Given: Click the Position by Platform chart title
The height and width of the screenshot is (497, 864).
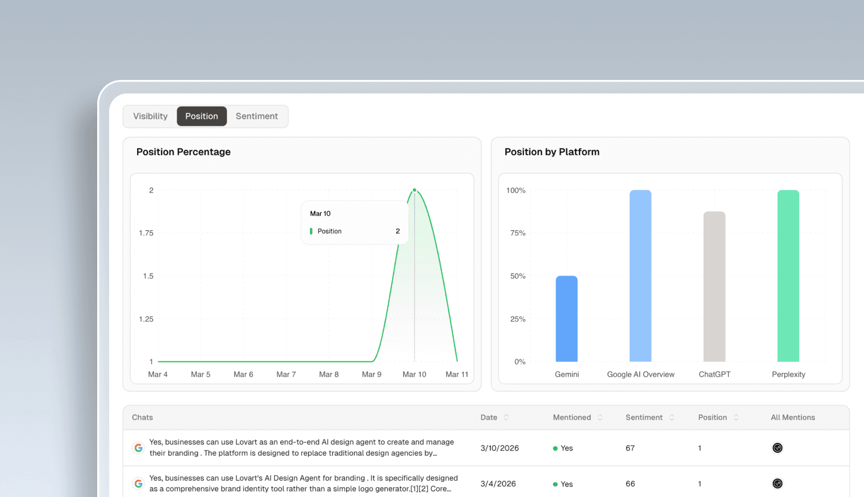Looking at the screenshot, I should pos(552,152).
